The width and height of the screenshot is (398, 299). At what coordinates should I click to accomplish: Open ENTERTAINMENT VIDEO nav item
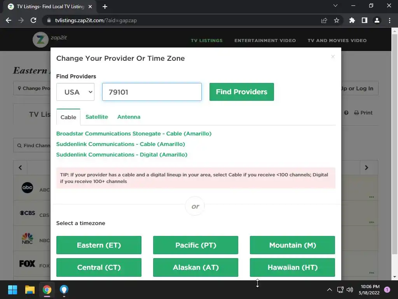pos(265,40)
